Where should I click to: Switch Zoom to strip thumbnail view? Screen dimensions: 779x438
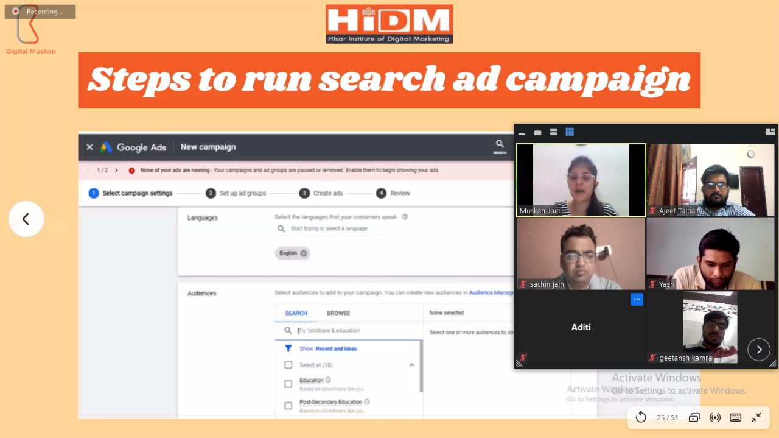pyautogui.click(x=553, y=132)
